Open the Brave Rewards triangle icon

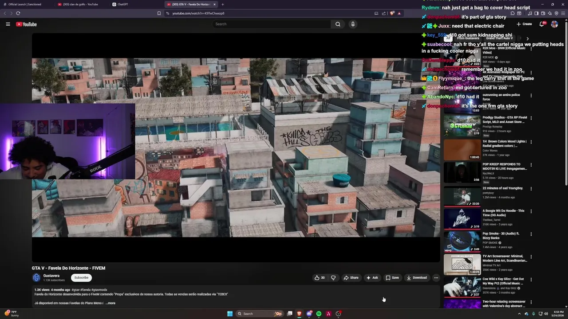(399, 13)
